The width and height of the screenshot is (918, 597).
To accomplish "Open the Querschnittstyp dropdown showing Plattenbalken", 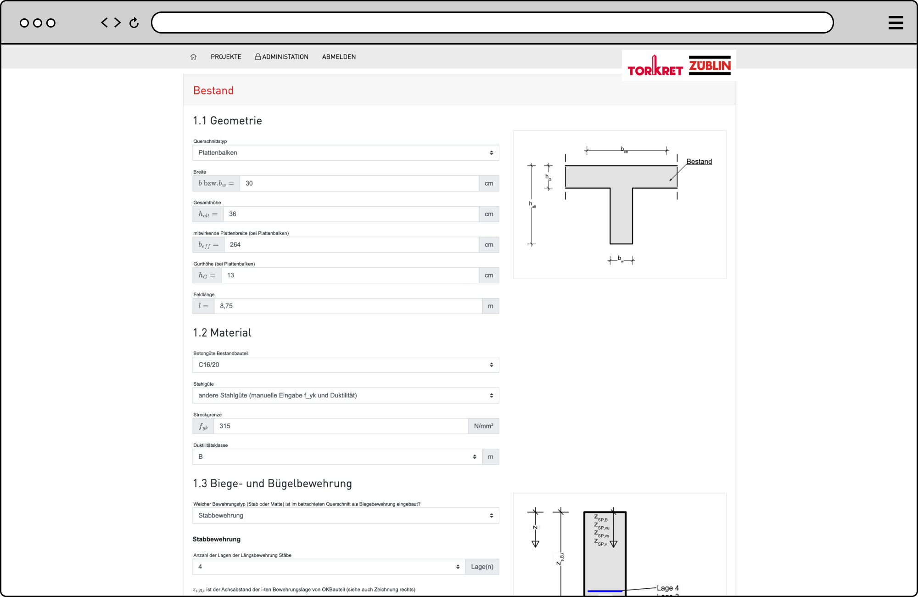I will (346, 153).
